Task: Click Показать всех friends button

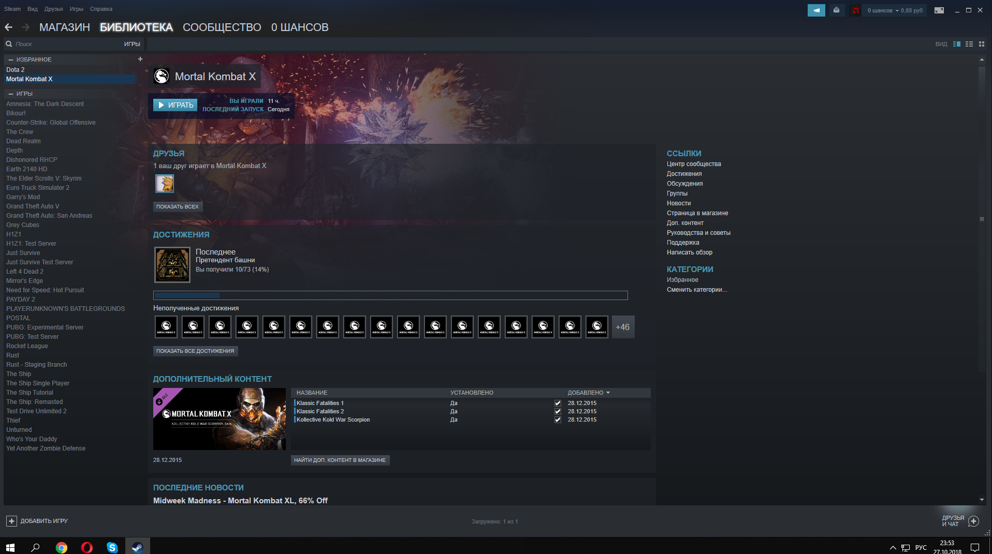Action: pyautogui.click(x=178, y=206)
